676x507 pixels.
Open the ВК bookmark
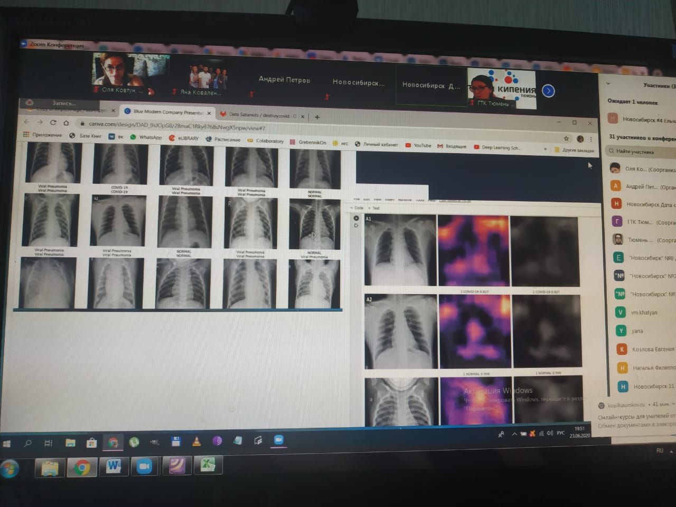coord(116,136)
